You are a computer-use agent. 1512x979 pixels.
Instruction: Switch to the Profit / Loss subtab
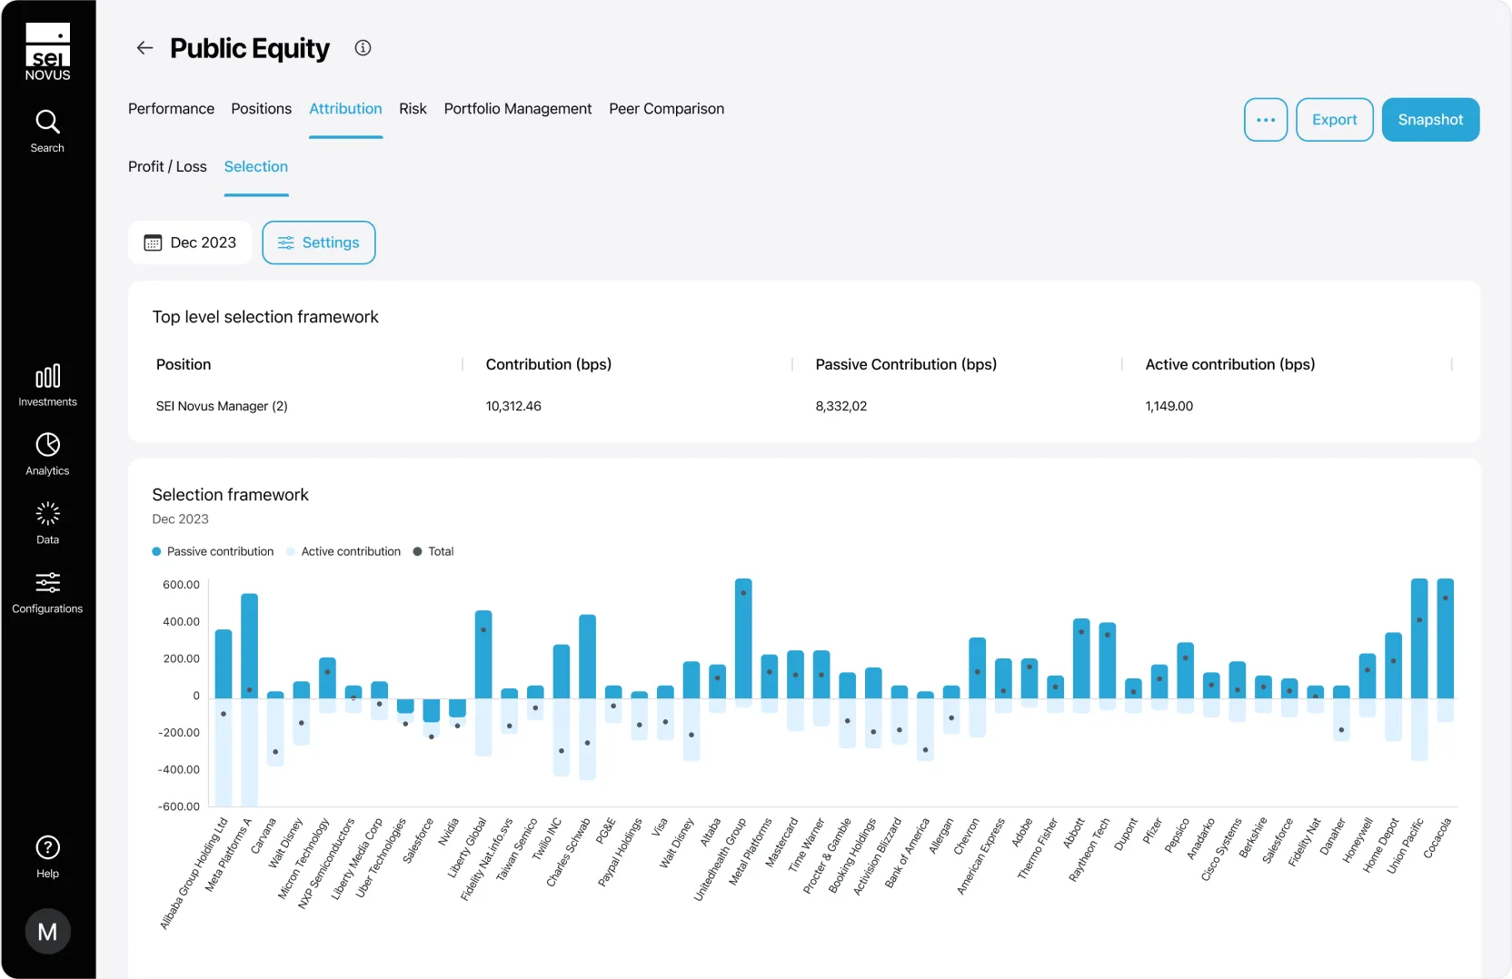tap(166, 166)
